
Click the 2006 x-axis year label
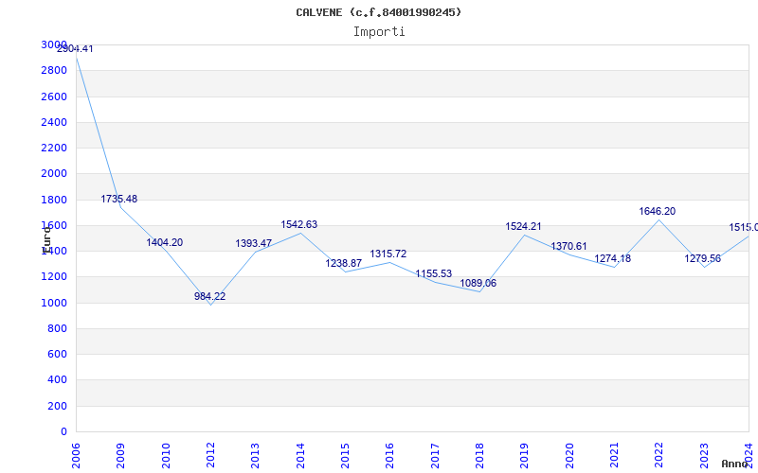click(76, 456)
